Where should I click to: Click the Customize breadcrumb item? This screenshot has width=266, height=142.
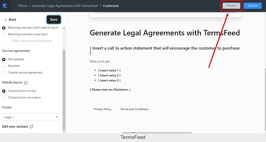pyautogui.click(x=111, y=6)
